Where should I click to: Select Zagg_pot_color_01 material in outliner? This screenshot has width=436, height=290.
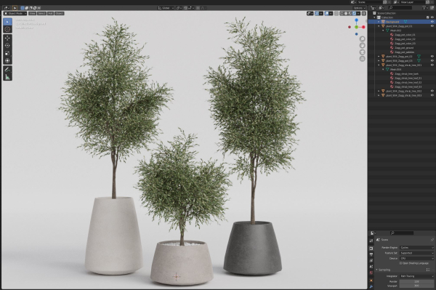[405, 35]
